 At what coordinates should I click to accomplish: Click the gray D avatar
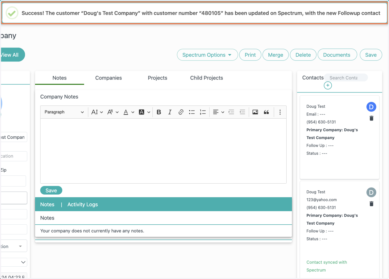[371, 192]
